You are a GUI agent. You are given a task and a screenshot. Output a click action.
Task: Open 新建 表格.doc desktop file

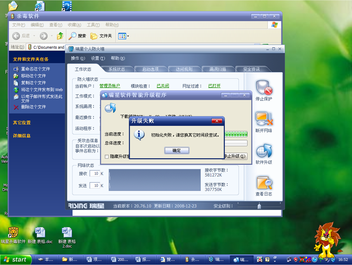pos(40,232)
